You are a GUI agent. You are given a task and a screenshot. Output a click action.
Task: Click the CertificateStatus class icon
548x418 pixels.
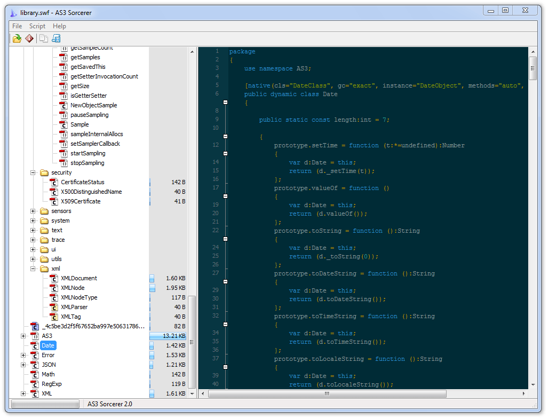tap(54, 182)
